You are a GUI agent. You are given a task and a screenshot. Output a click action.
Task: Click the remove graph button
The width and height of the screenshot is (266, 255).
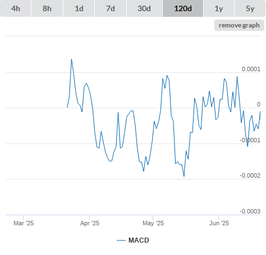tap(239, 25)
